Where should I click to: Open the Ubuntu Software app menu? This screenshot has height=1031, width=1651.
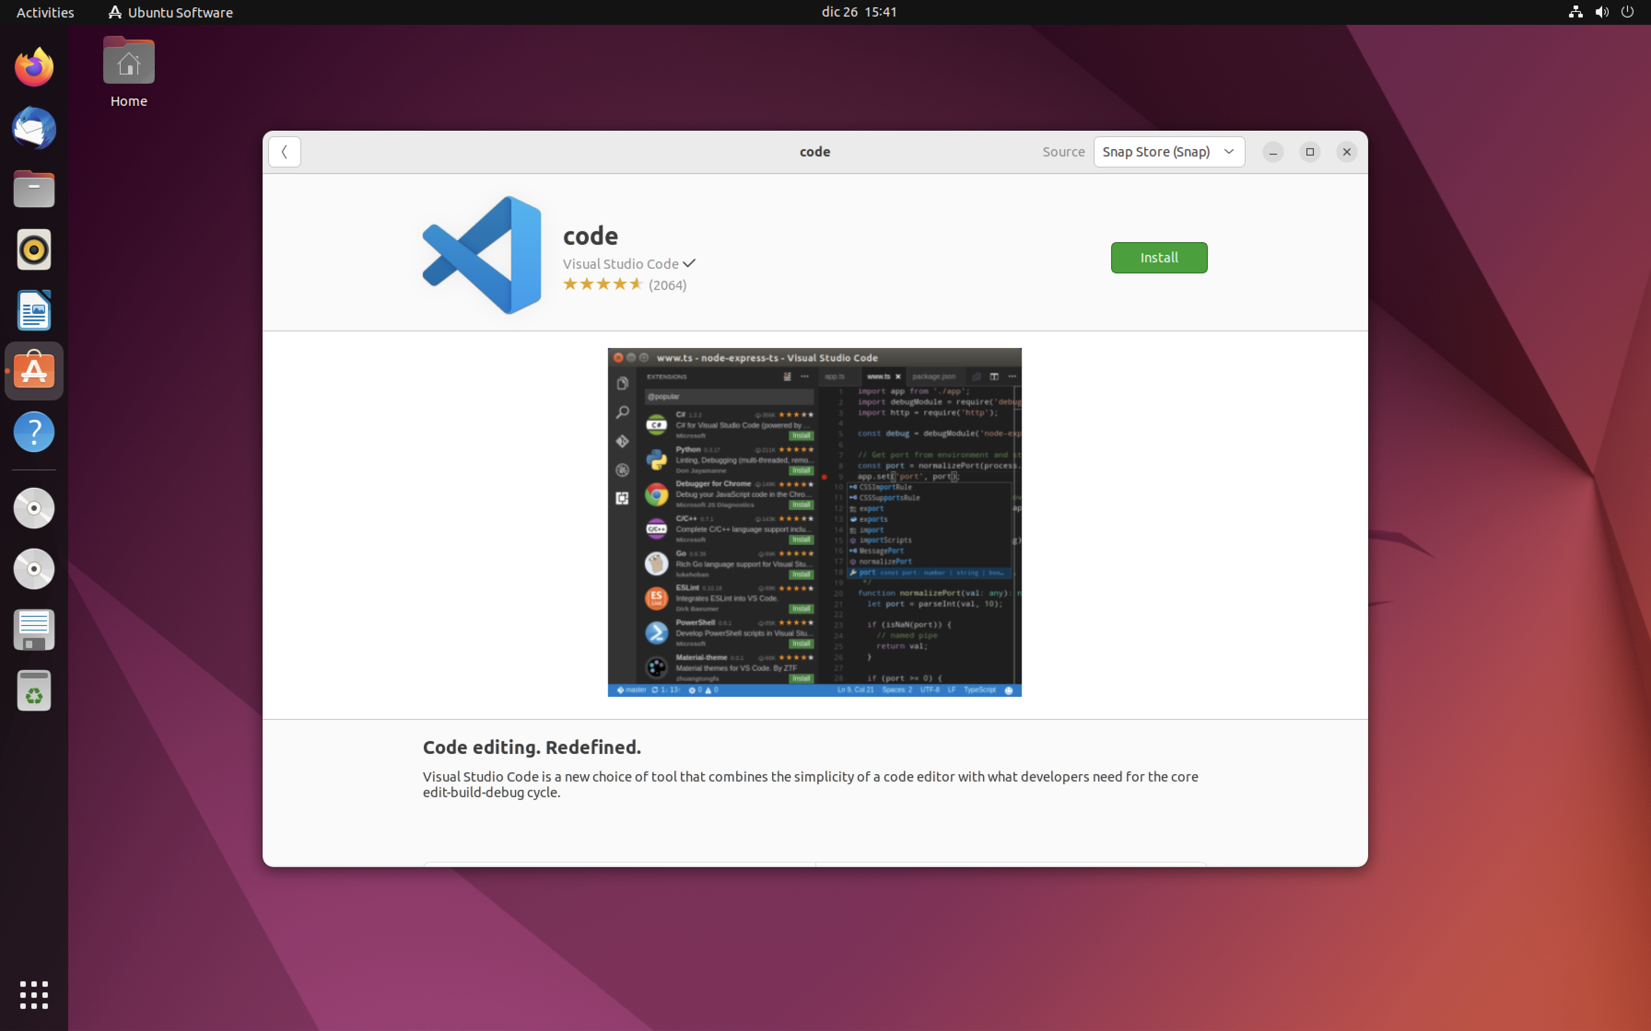170,12
